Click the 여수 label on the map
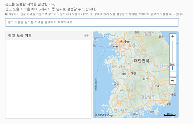Image resolution: width=193 pixels, height=124 pixels. (x=136, y=114)
